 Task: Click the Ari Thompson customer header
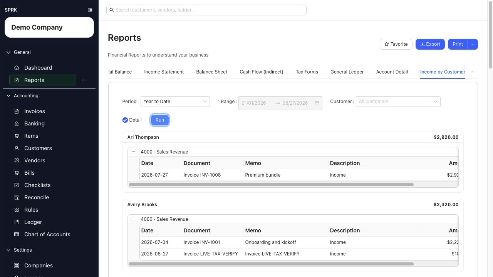click(x=143, y=137)
